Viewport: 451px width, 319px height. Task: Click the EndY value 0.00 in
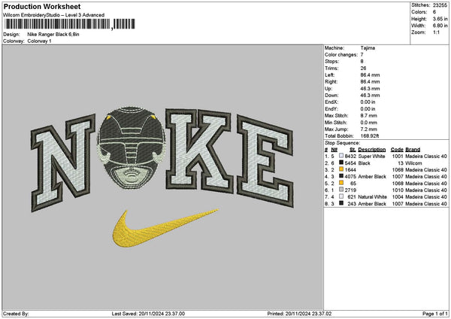coord(368,109)
